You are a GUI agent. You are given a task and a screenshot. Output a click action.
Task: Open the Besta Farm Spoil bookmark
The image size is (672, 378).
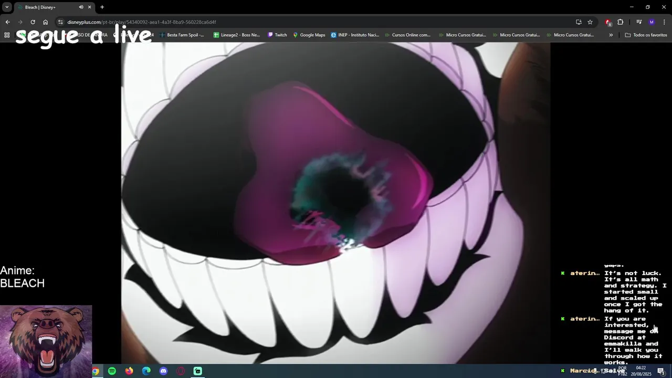tap(182, 35)
